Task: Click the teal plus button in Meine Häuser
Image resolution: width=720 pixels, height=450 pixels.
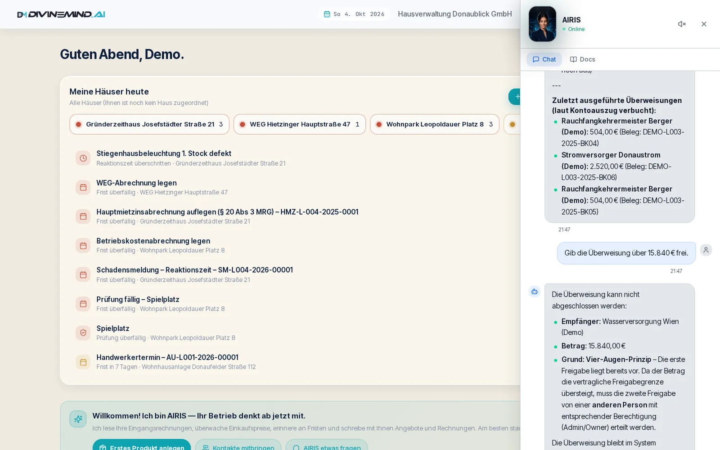Action: click(515, 97)
